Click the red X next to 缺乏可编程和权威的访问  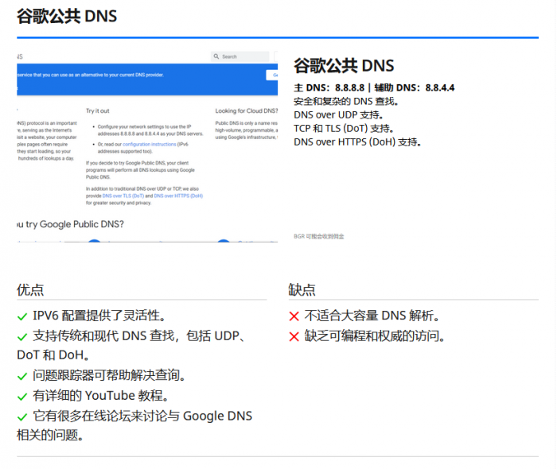[x=294, y=336]
